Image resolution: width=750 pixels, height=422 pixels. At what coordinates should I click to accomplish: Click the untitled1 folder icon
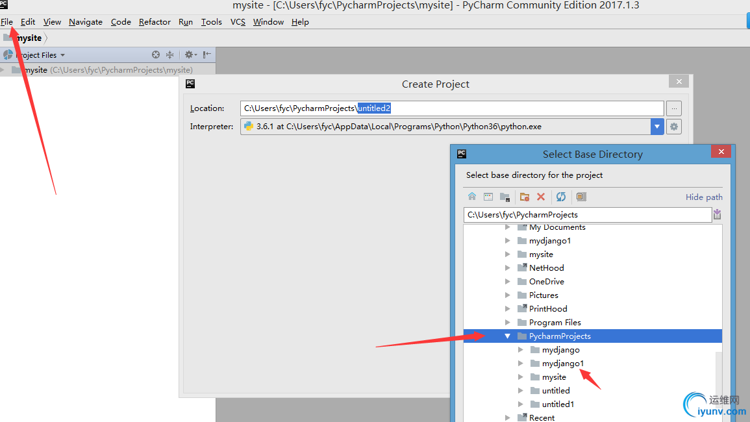(535, 404)
